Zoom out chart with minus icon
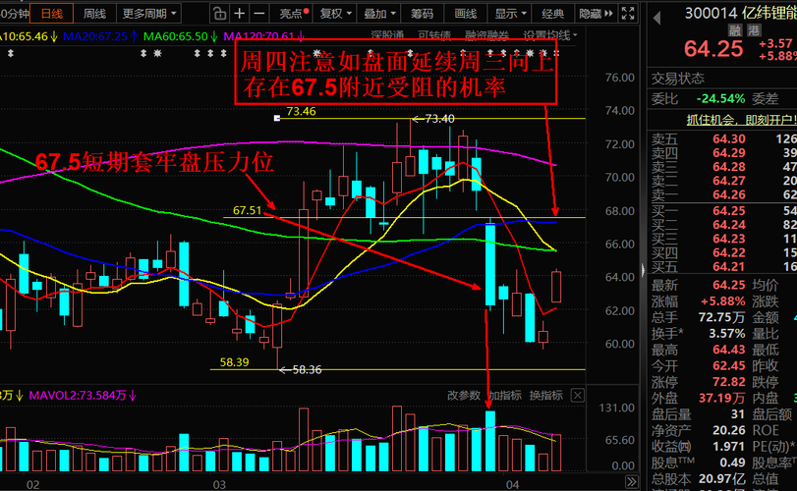Viewport: 797px width, 491px height. tap(259, 14)
